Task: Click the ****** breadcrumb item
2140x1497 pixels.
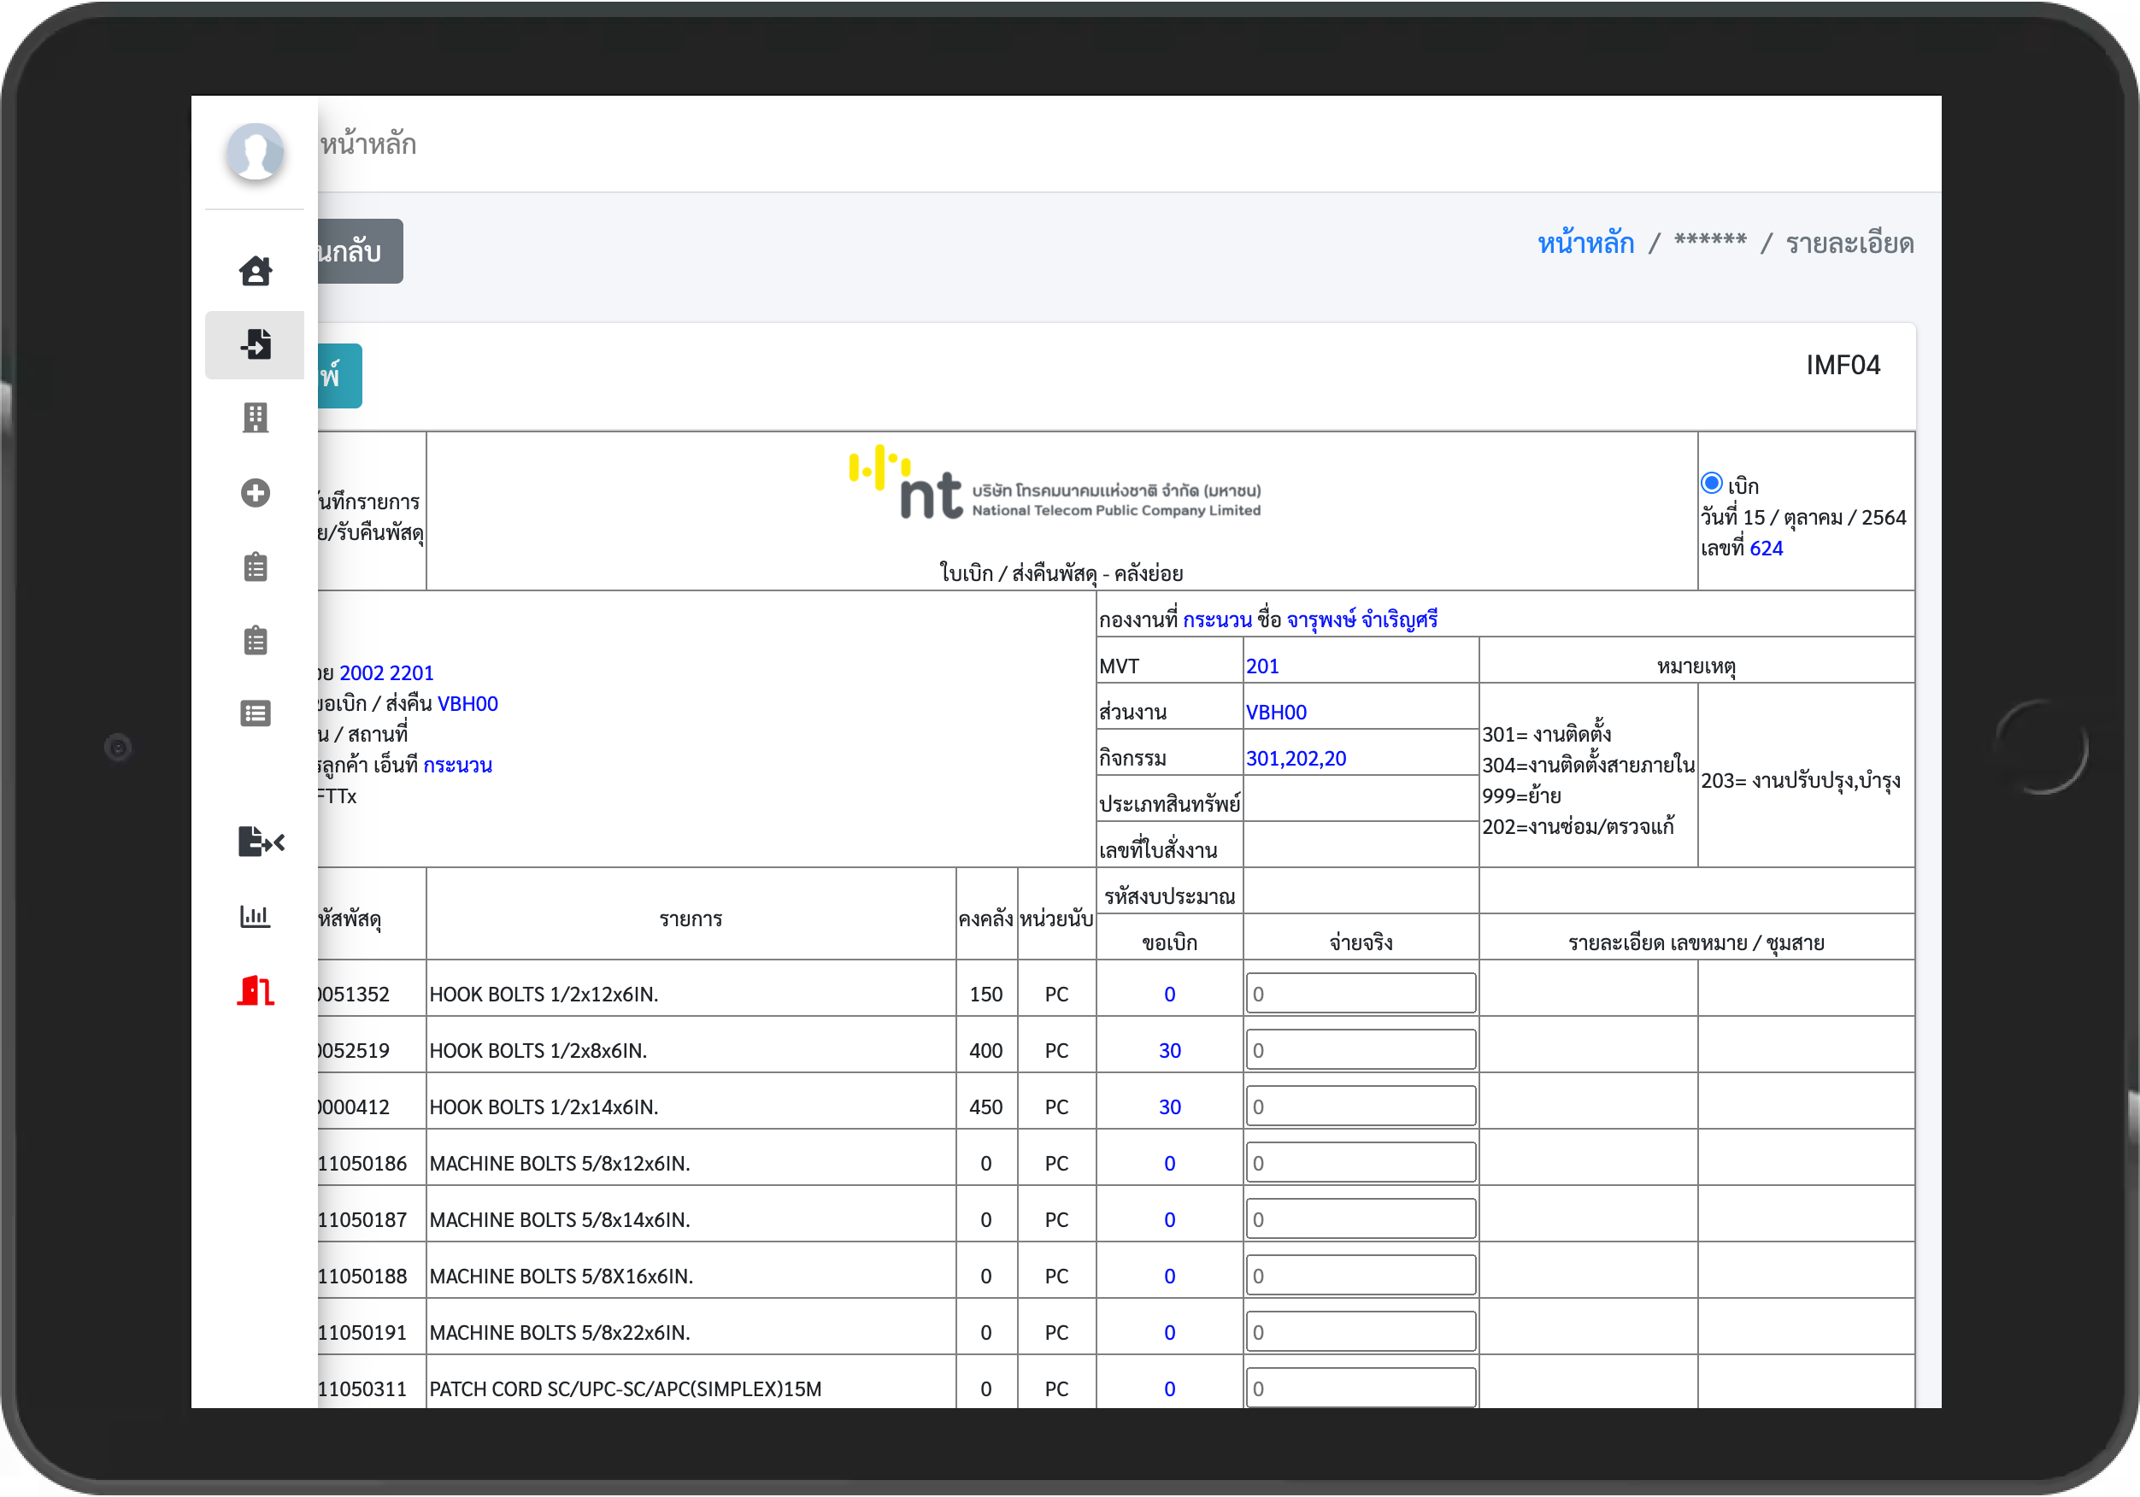Action: pyautogui.click(x=1710, y=242)
